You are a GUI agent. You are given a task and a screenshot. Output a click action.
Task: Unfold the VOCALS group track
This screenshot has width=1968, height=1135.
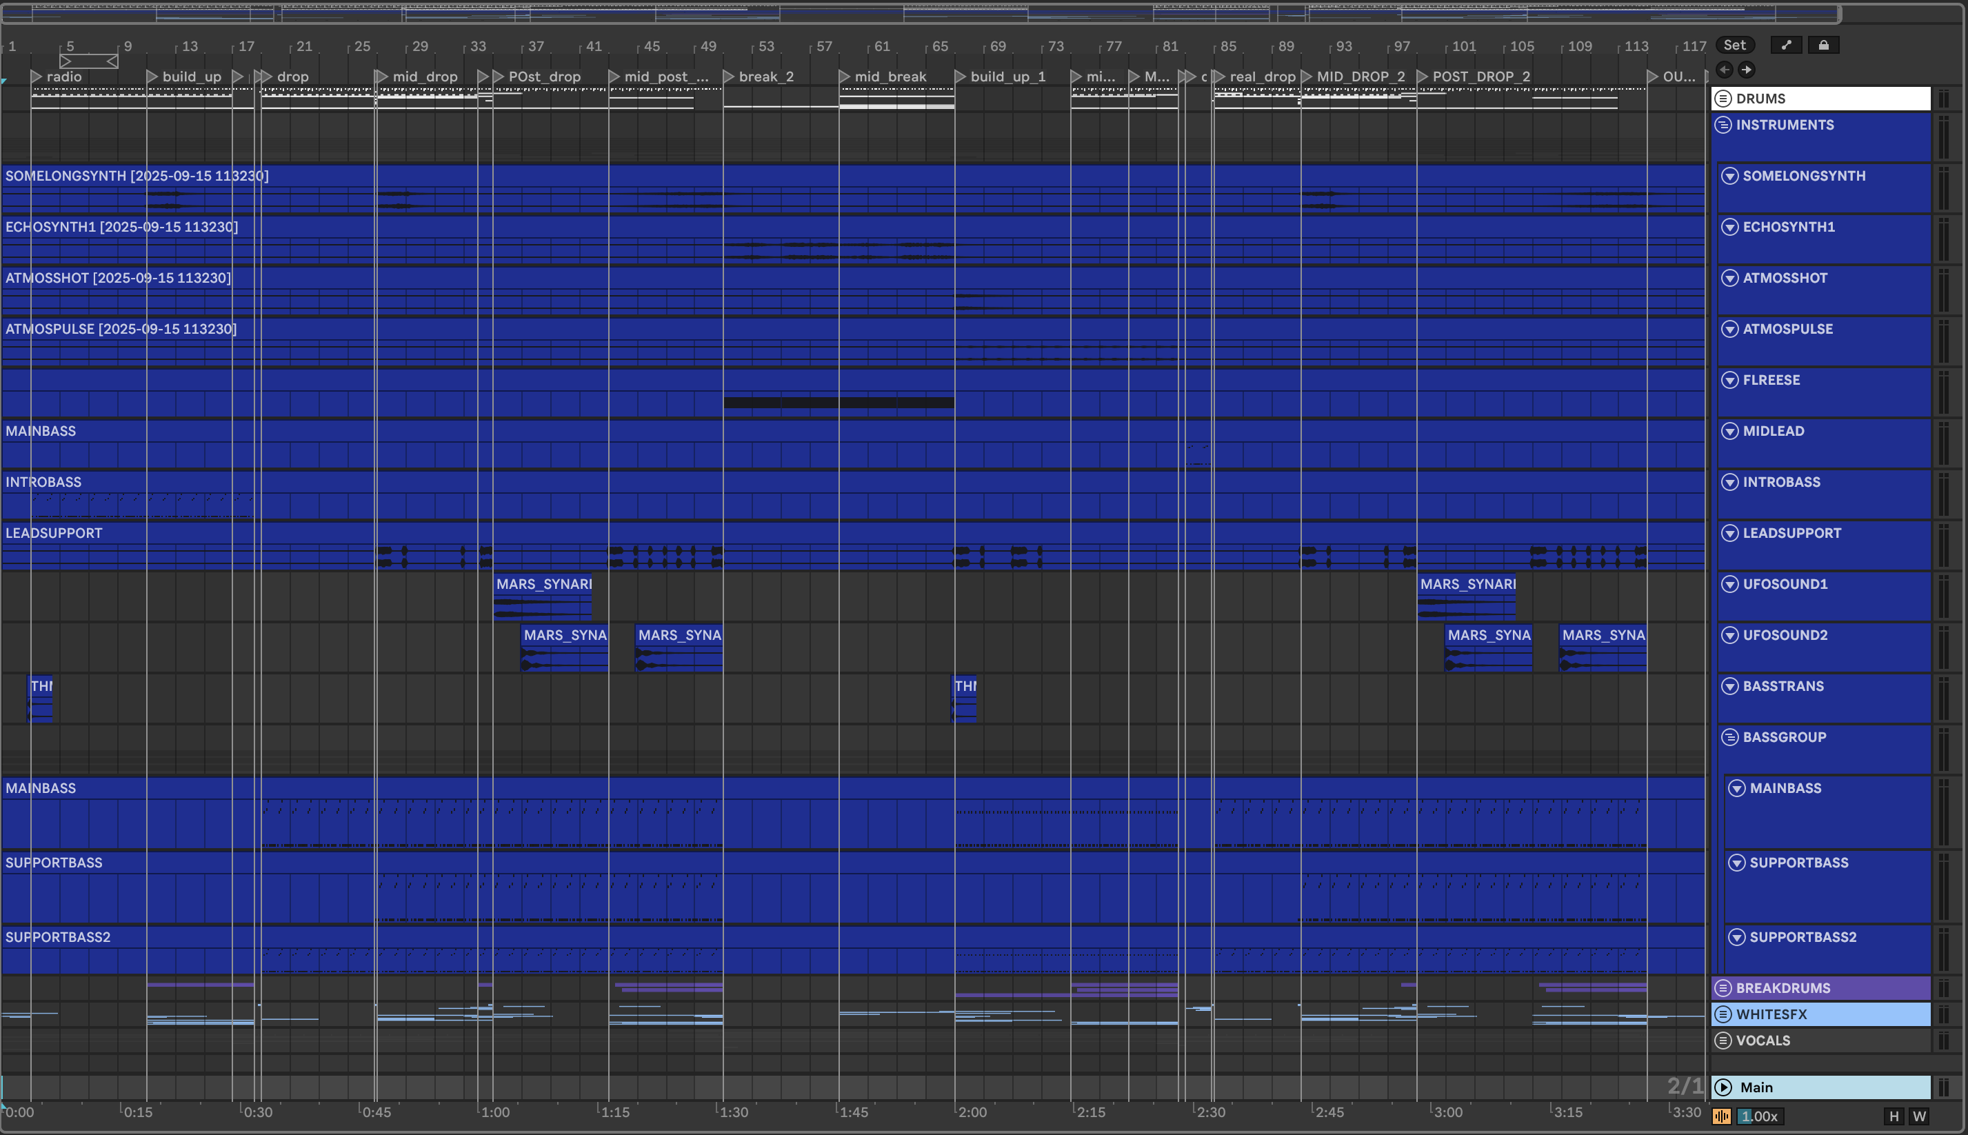click(x=1723, y=1041)
